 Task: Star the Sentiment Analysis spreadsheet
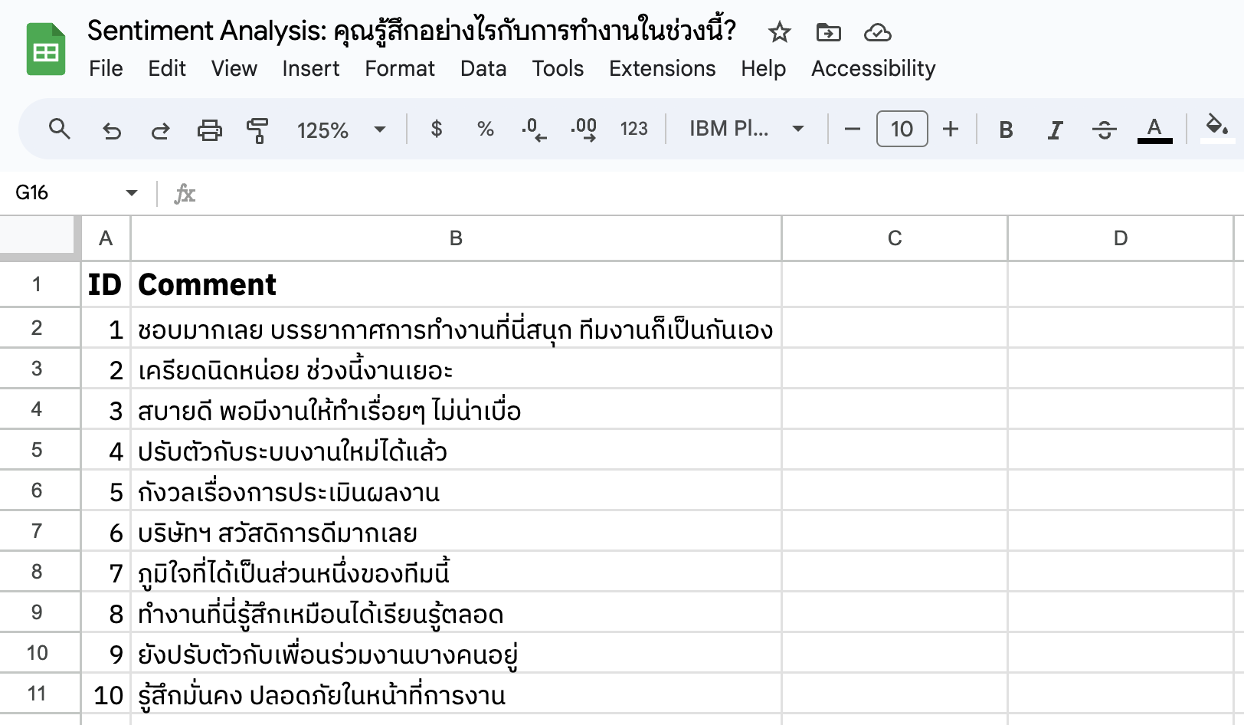click(x=778, y=32)
